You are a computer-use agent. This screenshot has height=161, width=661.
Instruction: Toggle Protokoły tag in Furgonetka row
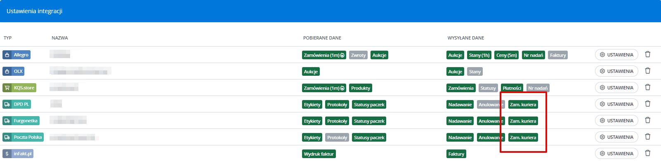click(337, 121)
